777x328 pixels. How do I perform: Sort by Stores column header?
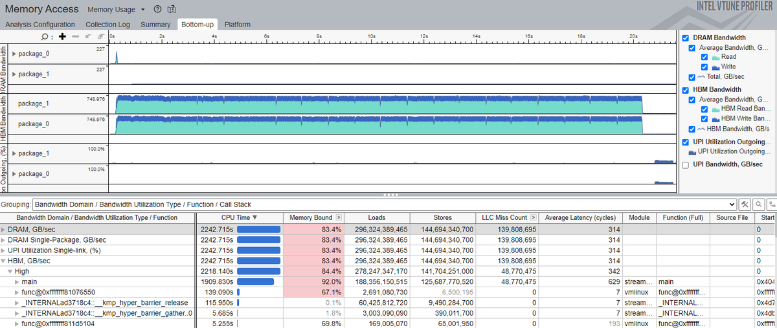[442, 218]
